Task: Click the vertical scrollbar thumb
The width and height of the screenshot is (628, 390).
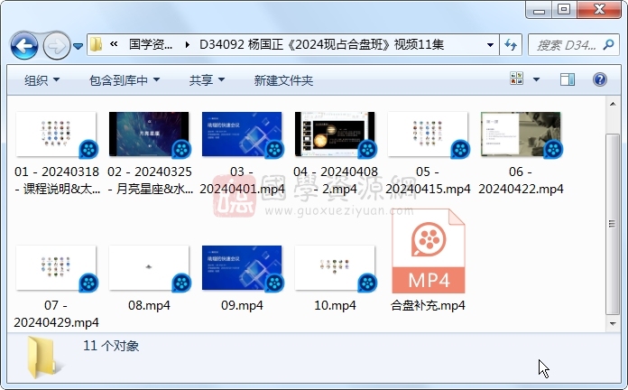Action: (x=613, y=224)
